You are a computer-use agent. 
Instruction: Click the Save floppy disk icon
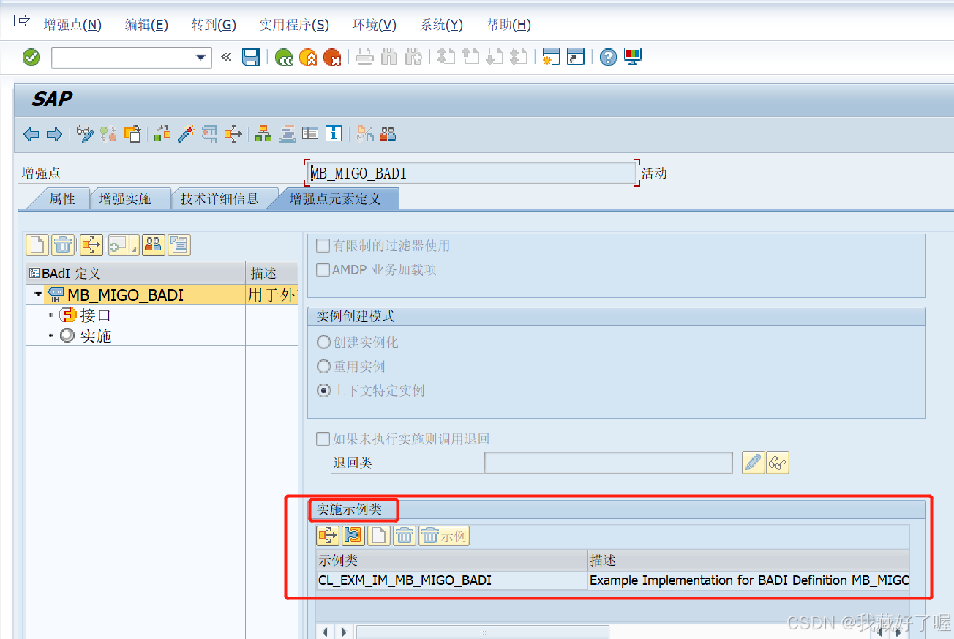coord(251,57)
